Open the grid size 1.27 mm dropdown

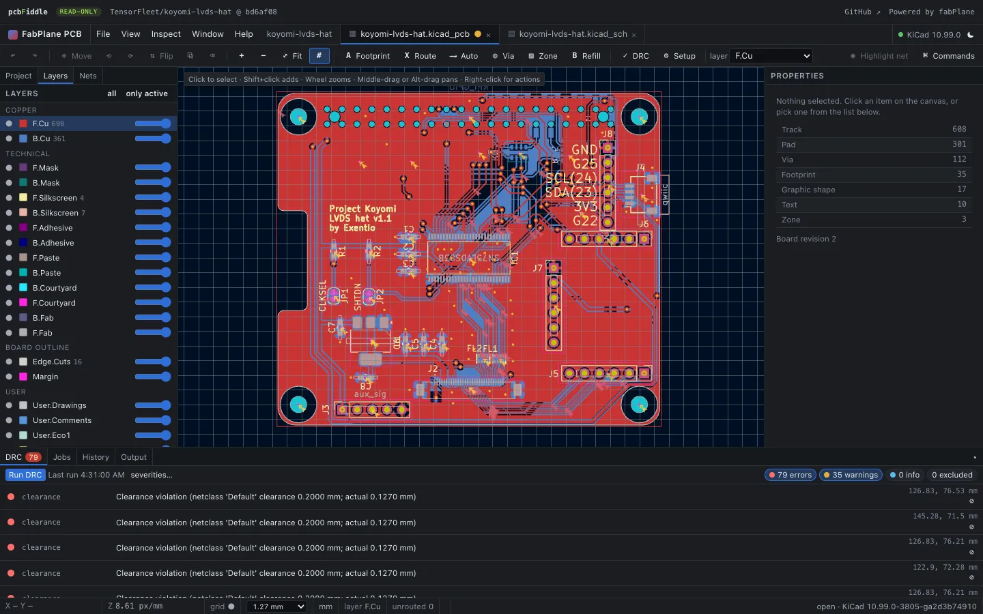pyautogui.click(x=276, y=606)
